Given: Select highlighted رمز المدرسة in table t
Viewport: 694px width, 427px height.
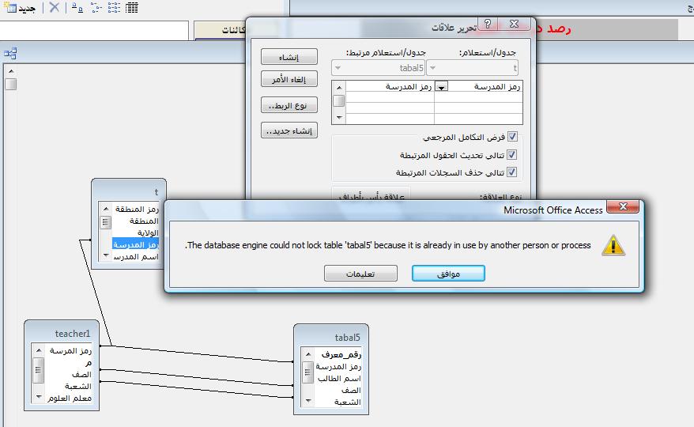Looking at the screenshot, I should [x=135, y=244].
